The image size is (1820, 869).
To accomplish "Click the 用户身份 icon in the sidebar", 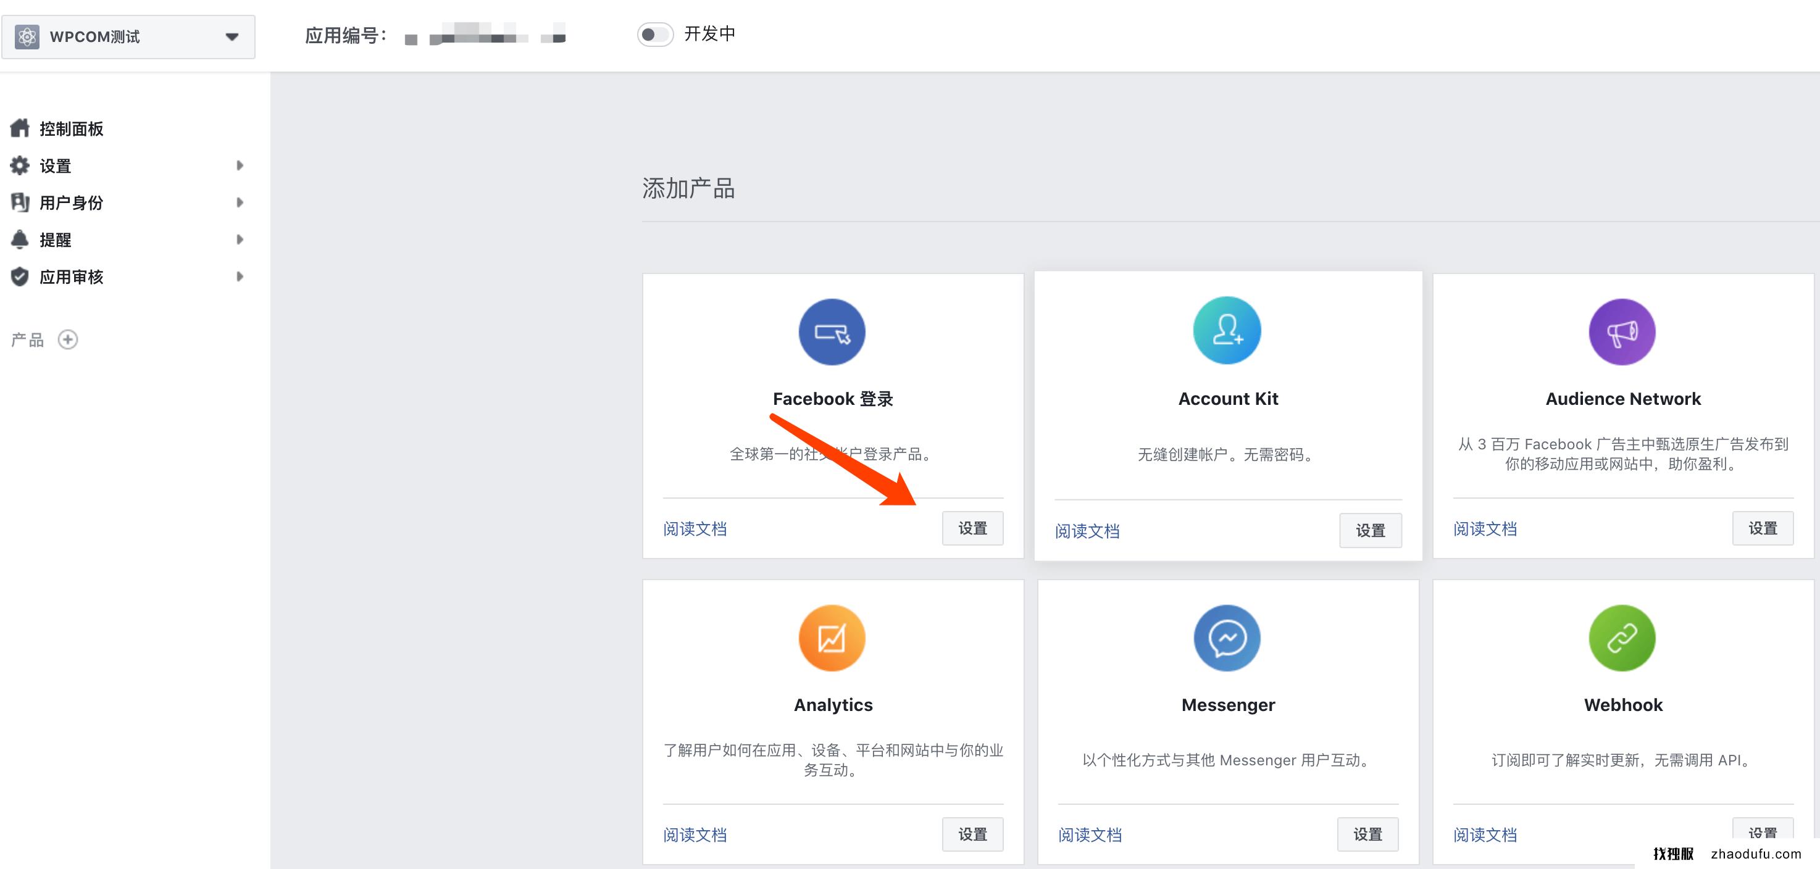I will (20, 202).
